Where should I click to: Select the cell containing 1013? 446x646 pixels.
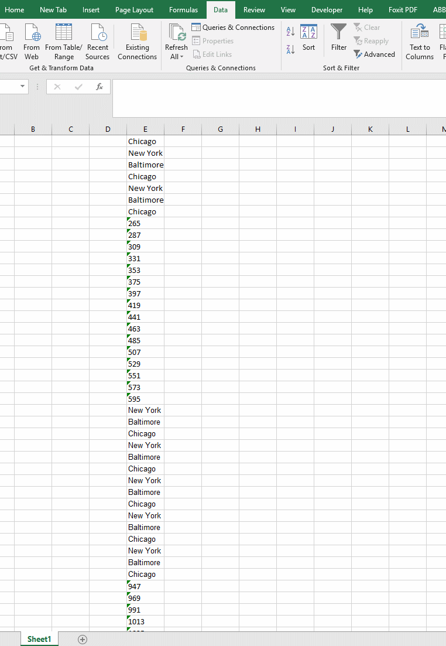pyautogui.click(x=145, y=621)
